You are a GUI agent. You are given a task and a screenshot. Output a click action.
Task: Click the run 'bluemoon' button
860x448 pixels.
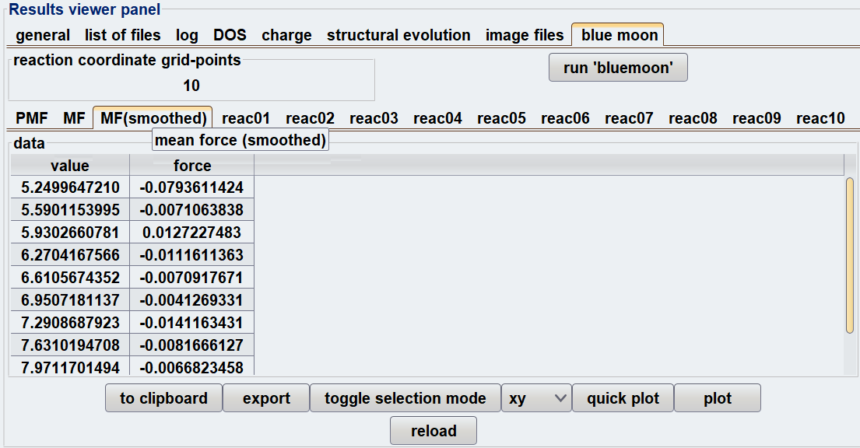coord(618,68)
